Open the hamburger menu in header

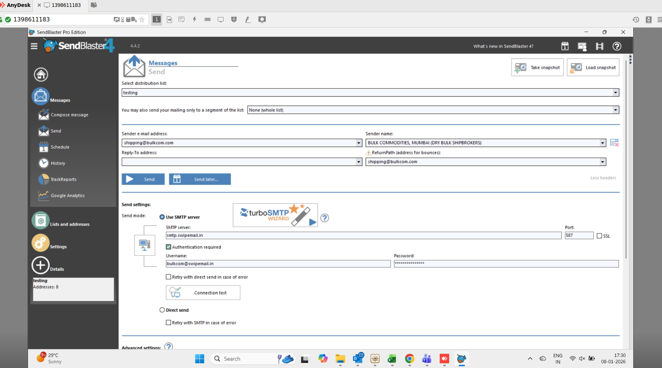(34, 46)
